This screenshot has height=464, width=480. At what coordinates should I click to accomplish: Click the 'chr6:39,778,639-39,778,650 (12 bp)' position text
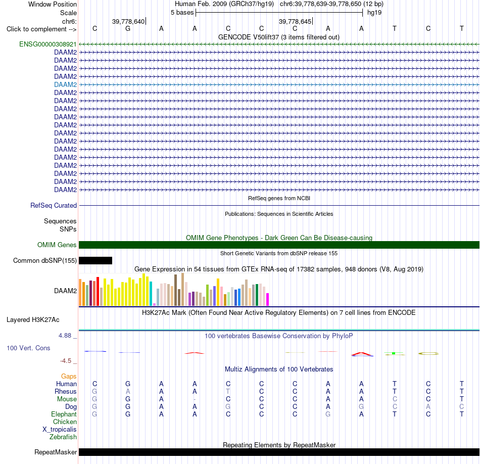click(331, 4)
